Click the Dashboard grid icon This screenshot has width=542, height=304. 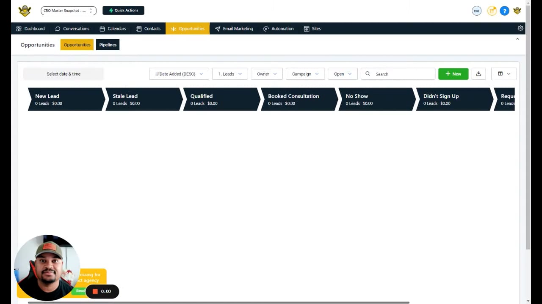(19, 29)
